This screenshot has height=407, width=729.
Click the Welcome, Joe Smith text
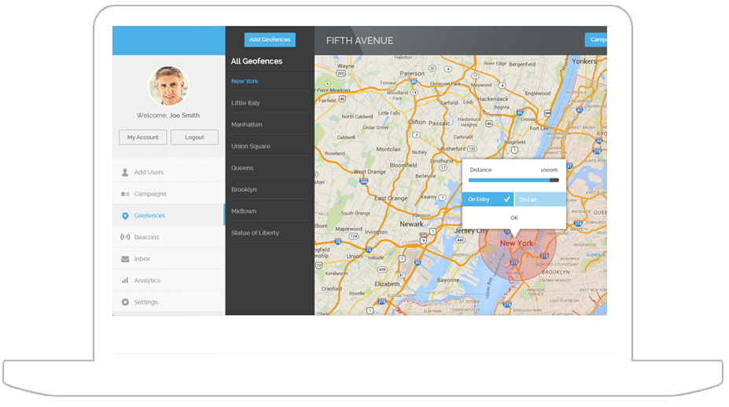(168, 115)
